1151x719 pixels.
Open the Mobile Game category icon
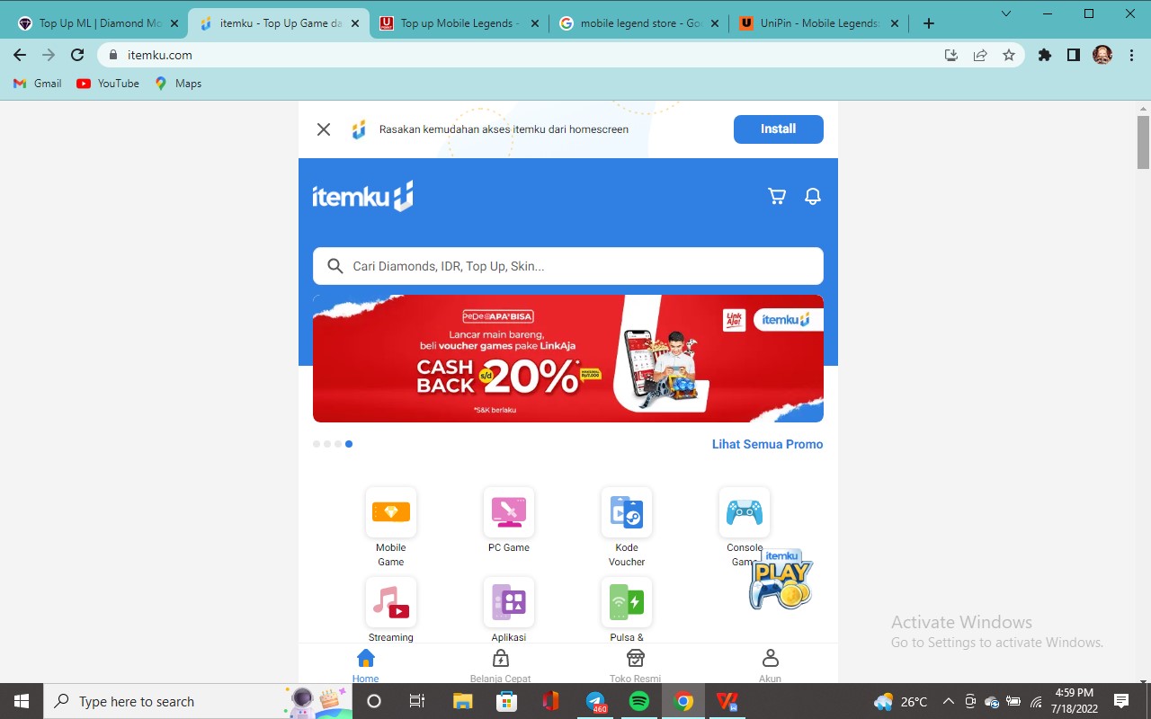tap(390, 512)
